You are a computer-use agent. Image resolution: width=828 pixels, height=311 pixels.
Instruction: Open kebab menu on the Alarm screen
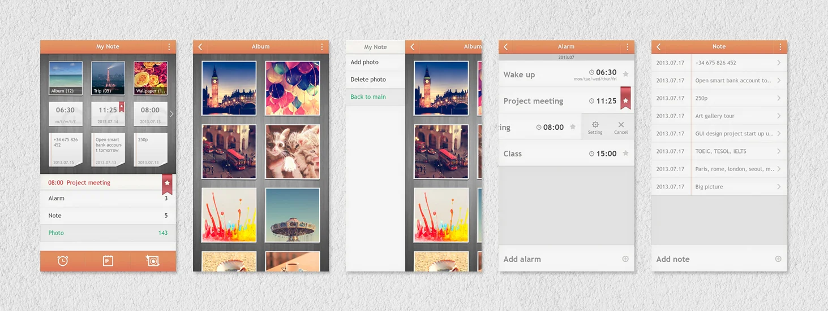coord(628,47)
